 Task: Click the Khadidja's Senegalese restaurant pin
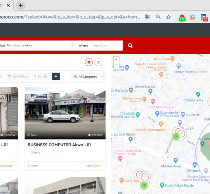(161, 124)
